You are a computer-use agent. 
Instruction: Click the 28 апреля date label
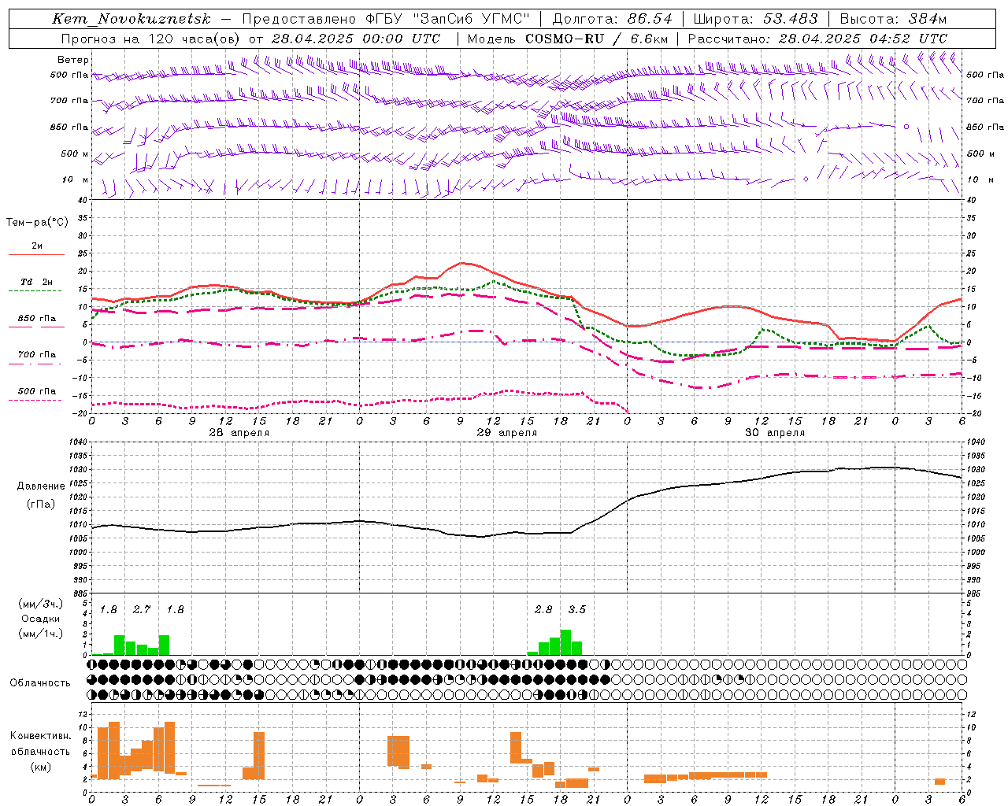[x=239, y=433]
